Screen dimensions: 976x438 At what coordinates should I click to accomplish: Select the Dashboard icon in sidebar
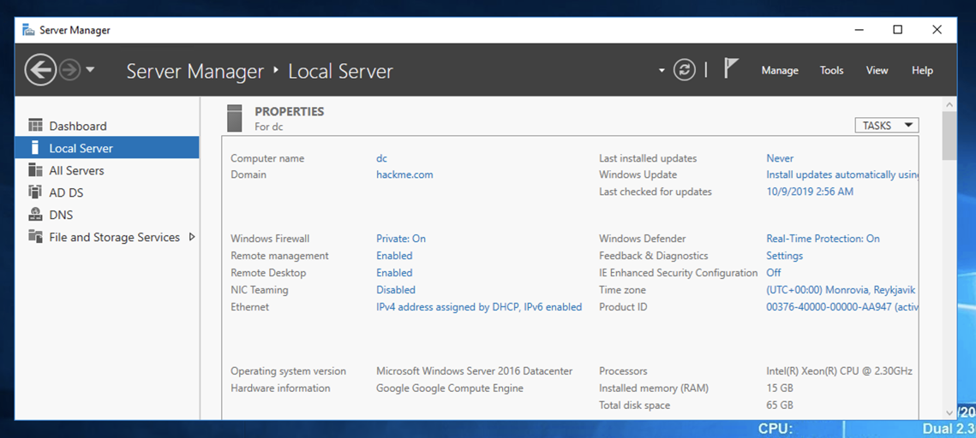[35, 126]
